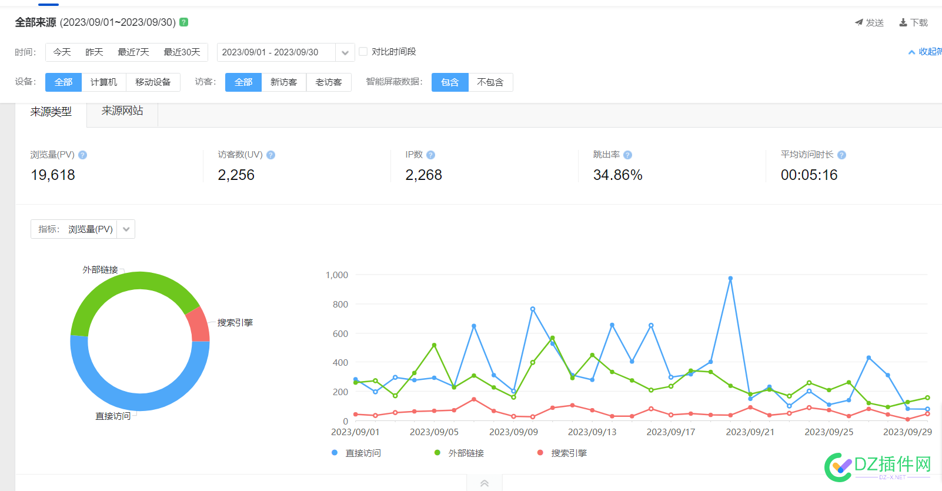Click the 跳出率 value 34.86%

point(618,175)
